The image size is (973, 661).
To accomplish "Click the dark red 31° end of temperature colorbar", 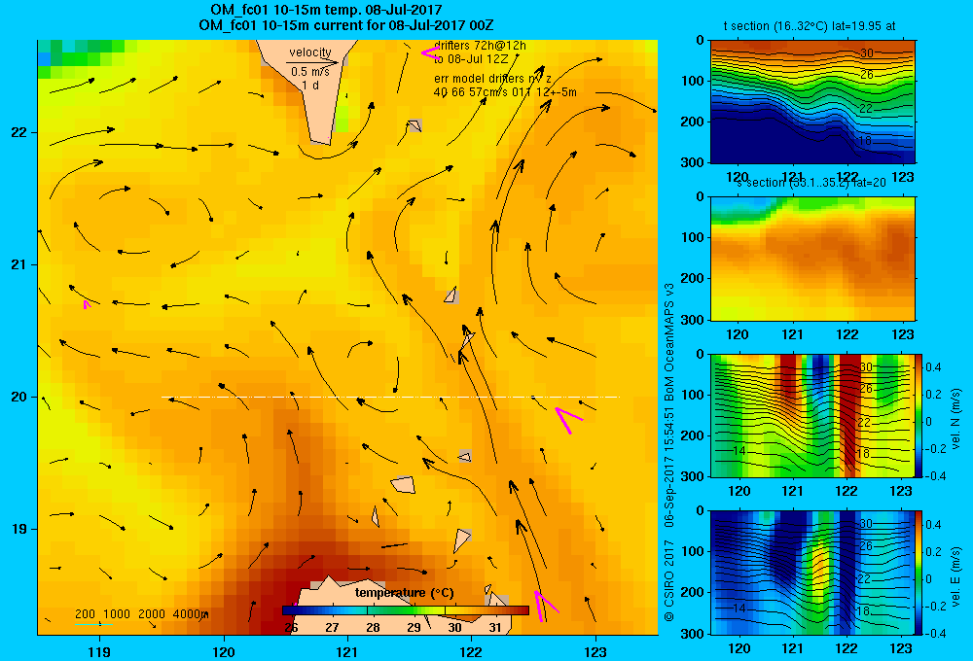I will tap(520, 610).
